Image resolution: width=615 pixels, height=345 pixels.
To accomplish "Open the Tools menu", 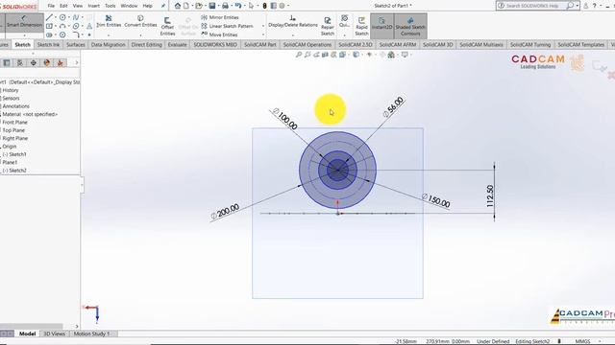I will pos(111,6).
